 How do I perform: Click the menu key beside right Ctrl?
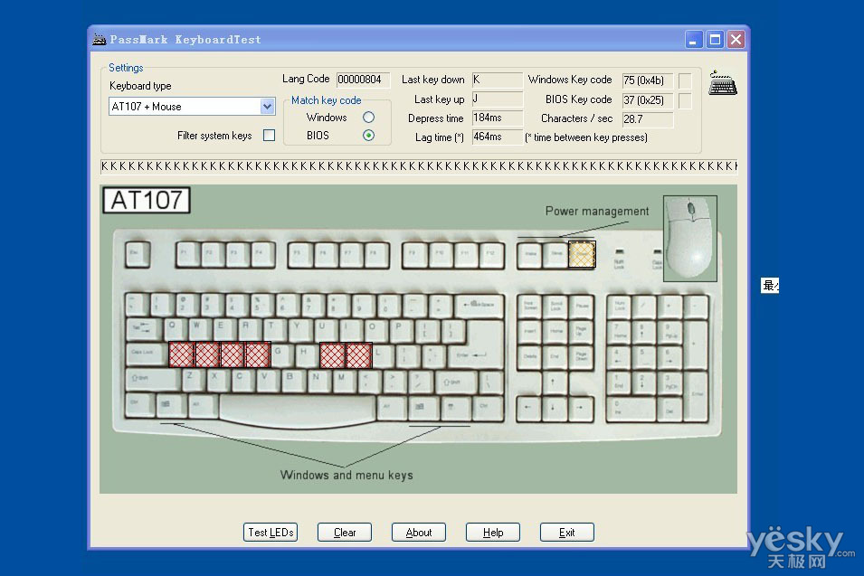pos(455,408)
